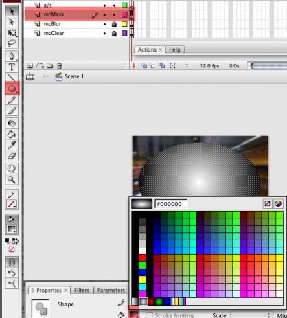Activate the Eyedropper tool
Viewport: 287px width, 318px height.
[x=12, y=145]
